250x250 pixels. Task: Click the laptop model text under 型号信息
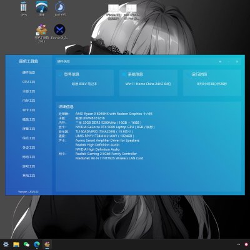[84, 84]
